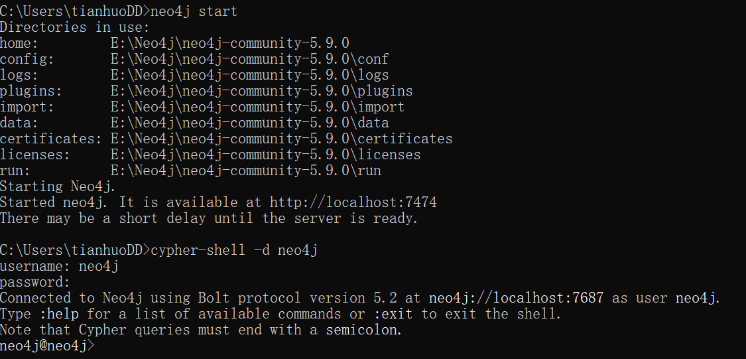Click the neo4j start command text
Viewport: 746px width, 359px height.
pos(194,11)
